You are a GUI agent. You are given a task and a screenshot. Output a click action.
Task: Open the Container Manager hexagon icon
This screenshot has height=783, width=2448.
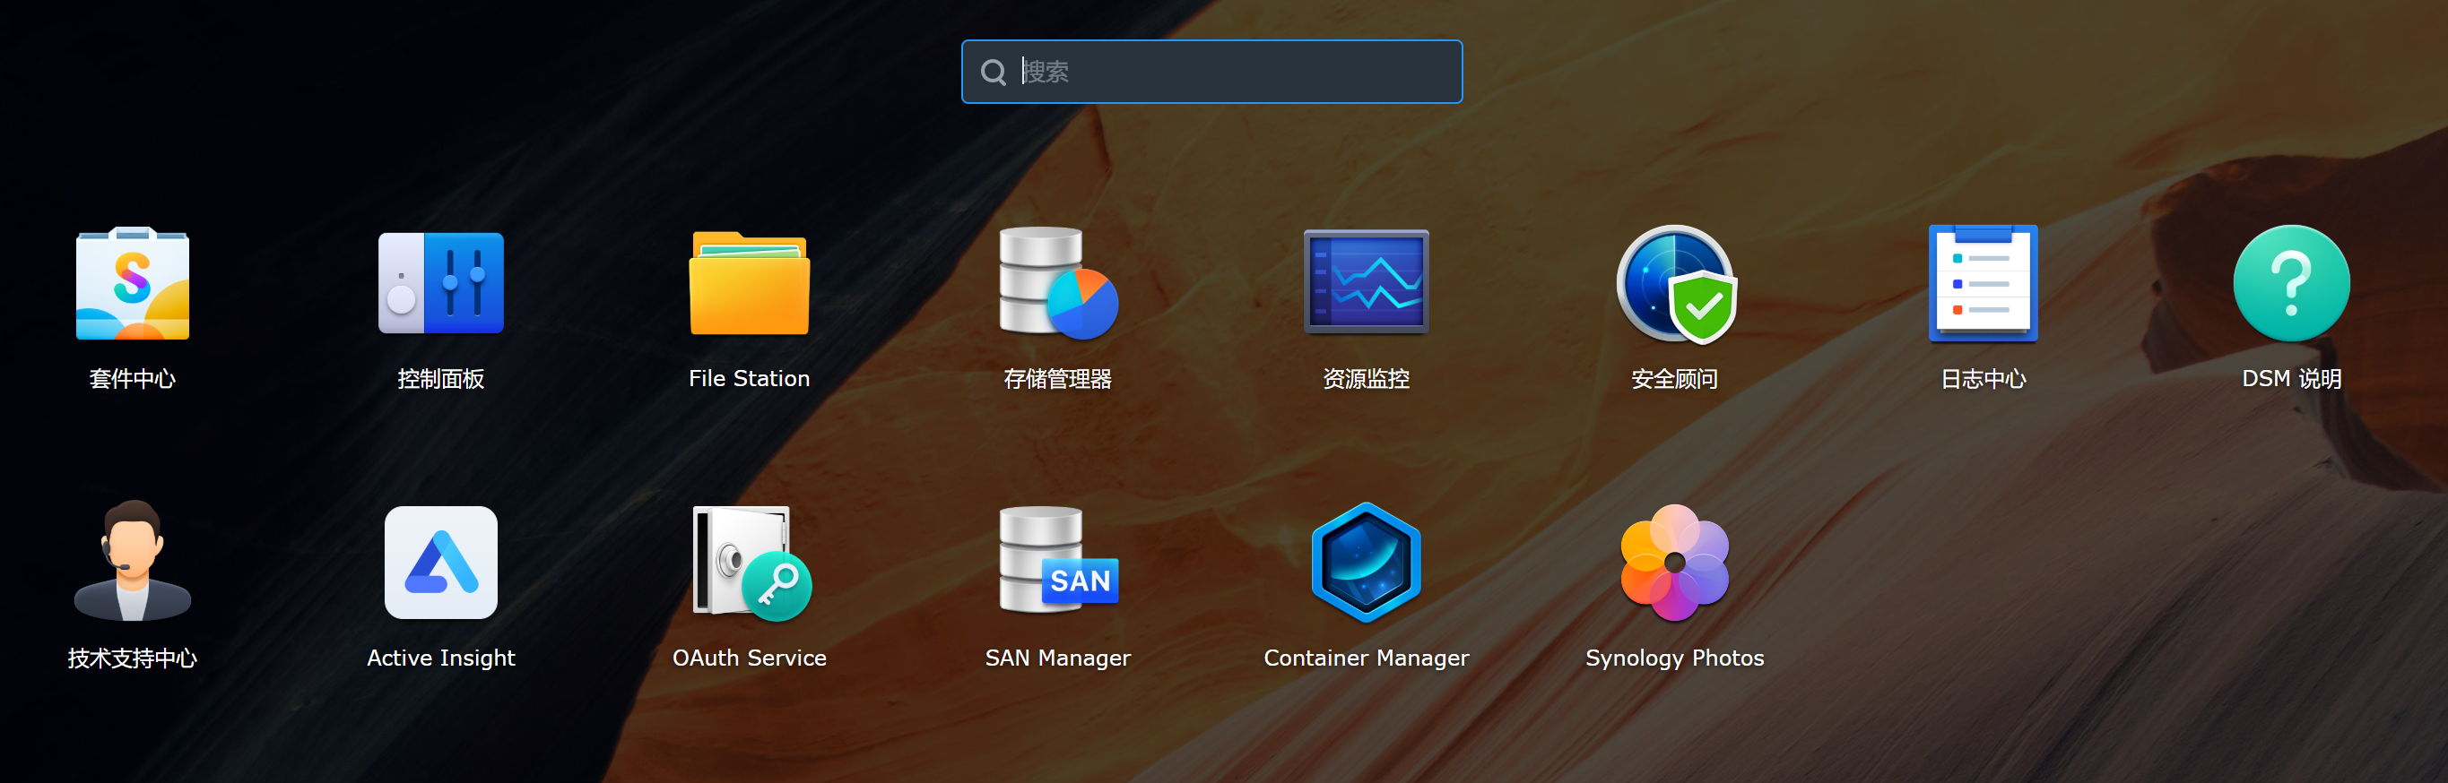point(1366,562)
